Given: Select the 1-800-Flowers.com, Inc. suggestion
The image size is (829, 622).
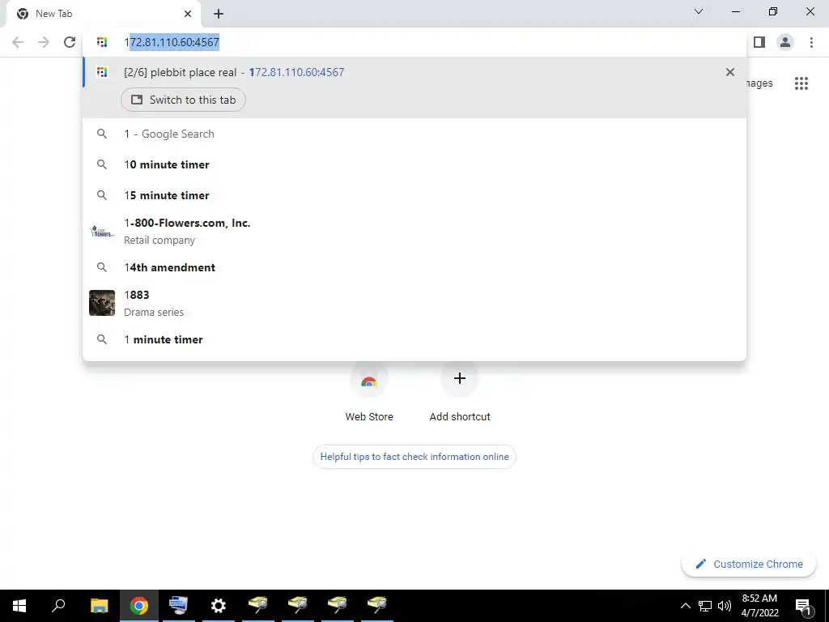Looking at the screenshot, I should tap(414, 231).
